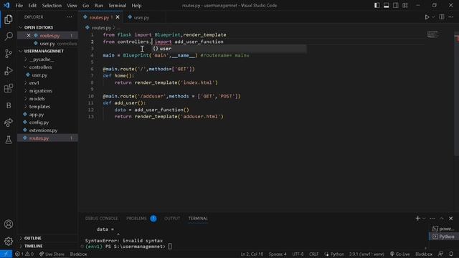The image size is (459, 258).
Task: Expand the models folder
Action: 37,99
